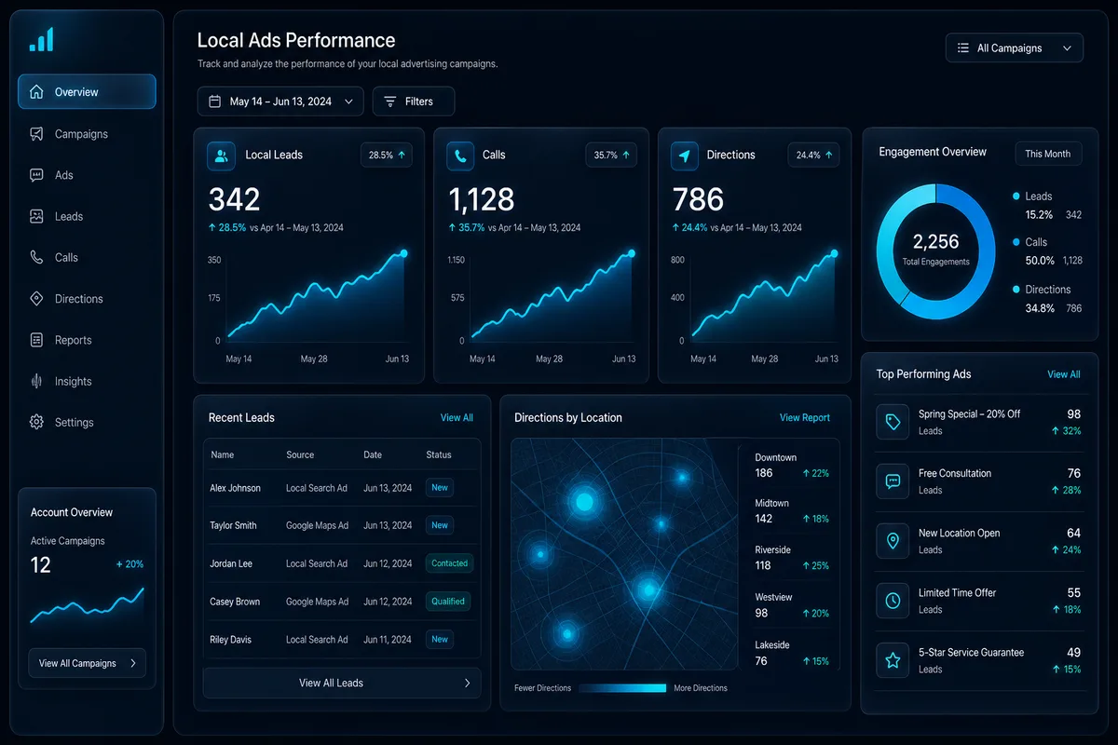Click Casey Brown's Qualified status tag

[448, 602]
